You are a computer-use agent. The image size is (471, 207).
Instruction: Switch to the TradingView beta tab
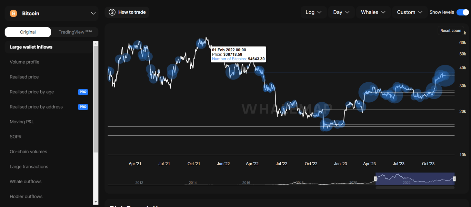75,32
